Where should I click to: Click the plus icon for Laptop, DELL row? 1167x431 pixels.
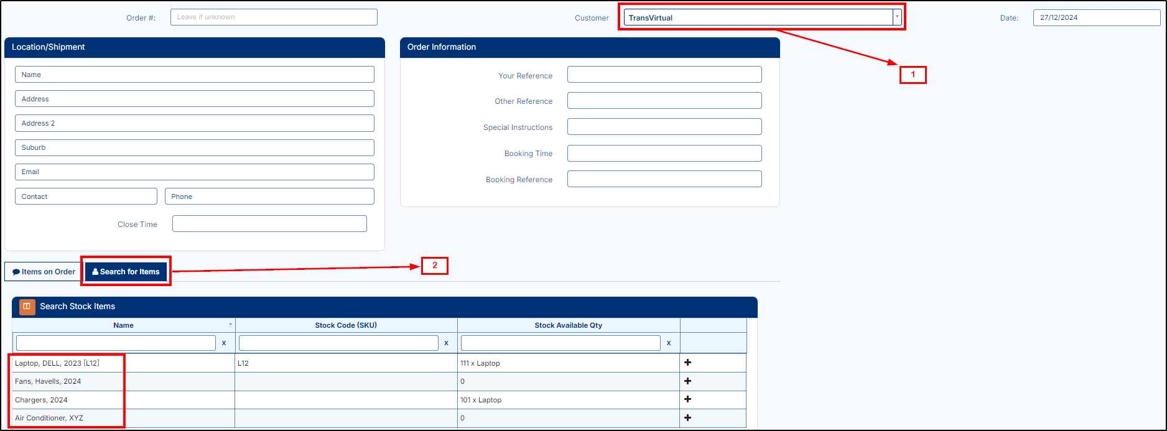tap(687, 363)
